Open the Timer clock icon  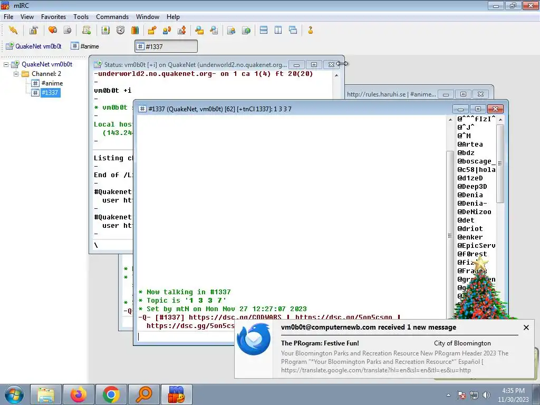click(120, 30)
